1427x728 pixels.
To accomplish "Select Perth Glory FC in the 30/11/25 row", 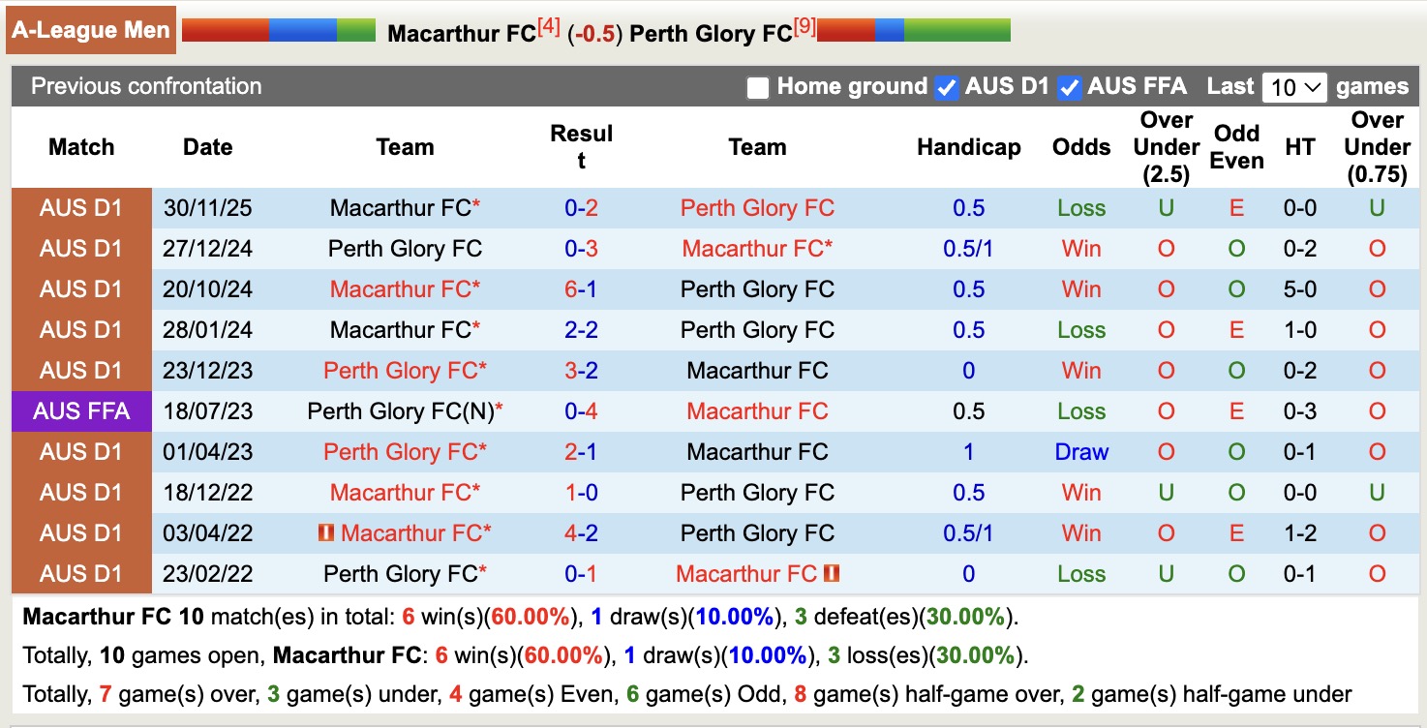I will pos(758,207).
